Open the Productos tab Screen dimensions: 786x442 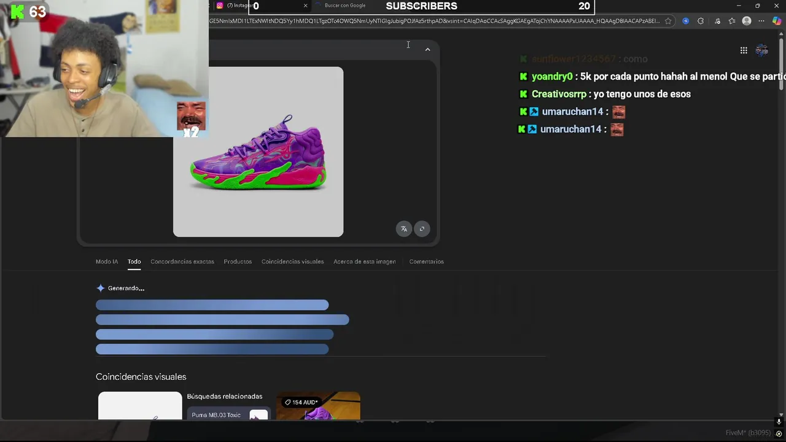coord(238,262)
